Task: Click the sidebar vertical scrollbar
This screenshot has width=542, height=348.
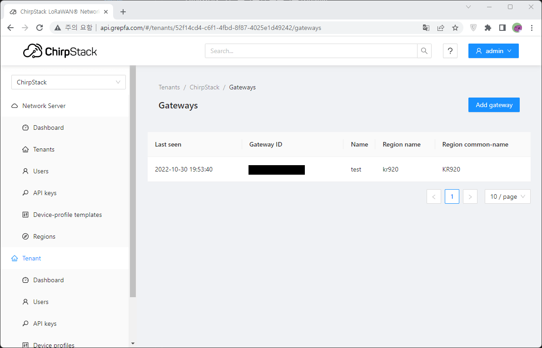Action: tap(133, 181)
